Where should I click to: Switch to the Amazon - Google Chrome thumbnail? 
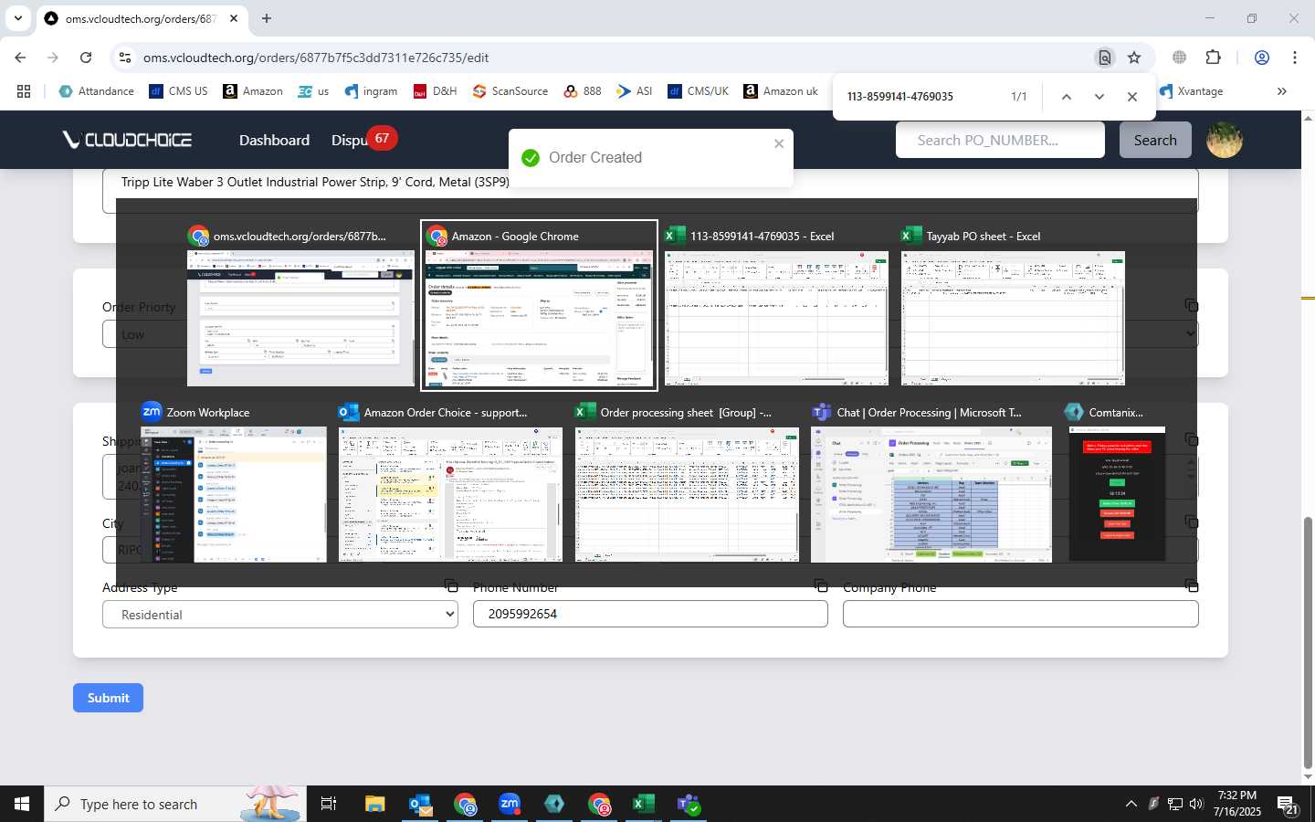(539, 307)
